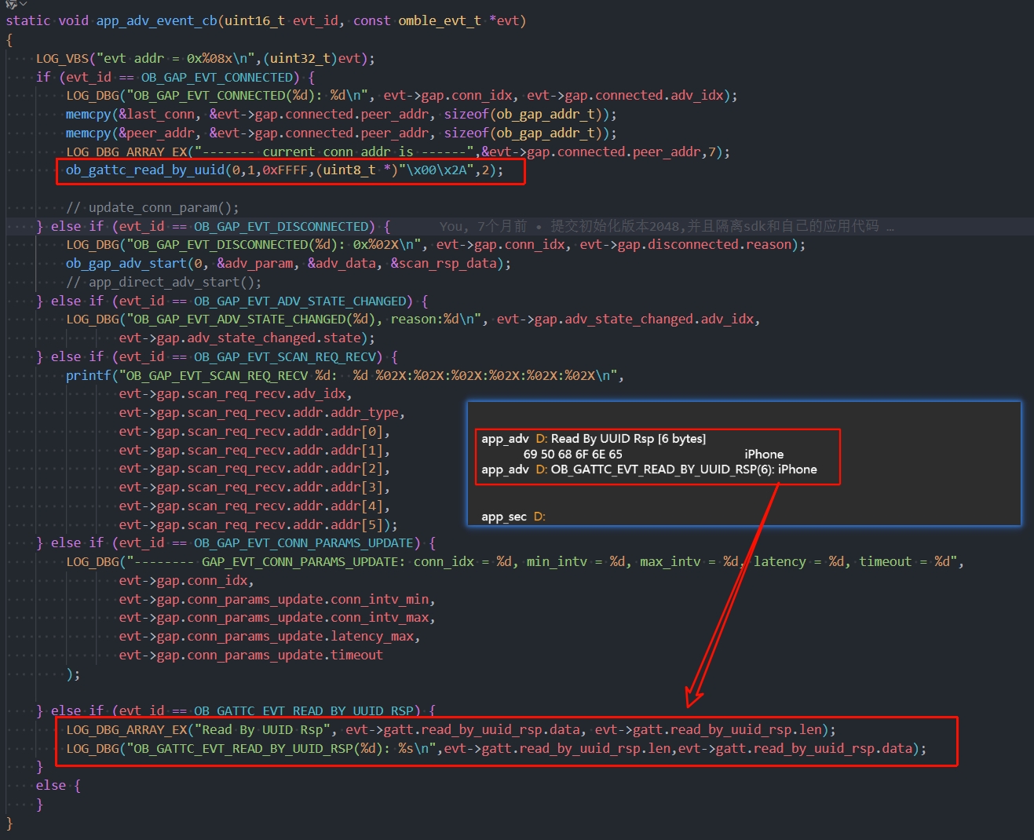The width and height of the screenshot is (1034, 840).
Task: Select the commented update_conn_param() line
Action: [152, 207]
